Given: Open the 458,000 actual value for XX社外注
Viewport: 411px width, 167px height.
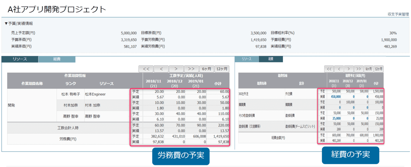Looking at the screenshot, I should 335,96.
